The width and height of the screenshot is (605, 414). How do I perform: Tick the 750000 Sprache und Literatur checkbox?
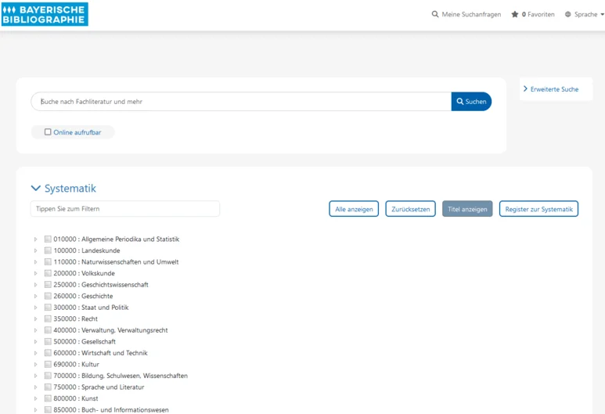pos(48,387)
